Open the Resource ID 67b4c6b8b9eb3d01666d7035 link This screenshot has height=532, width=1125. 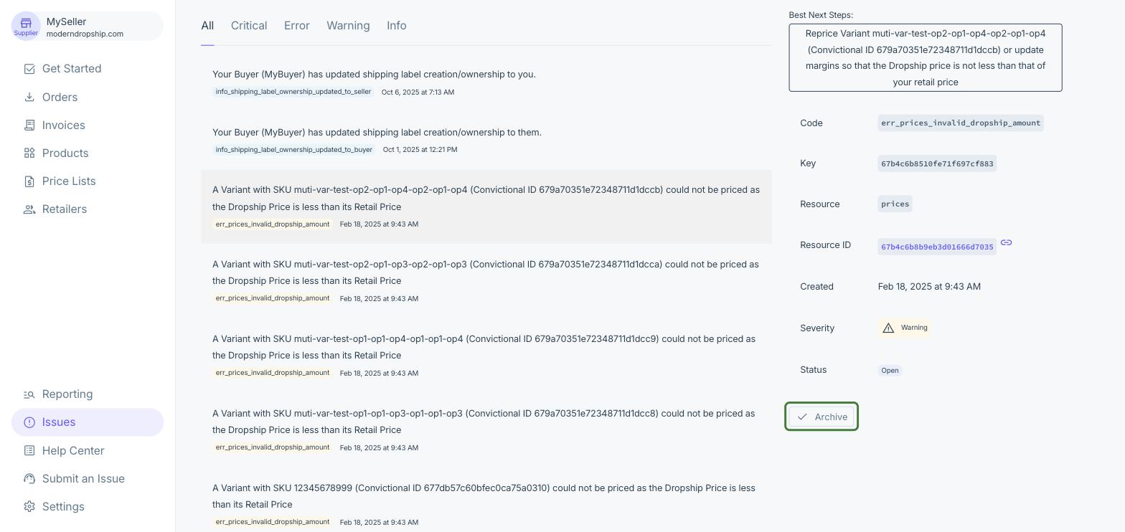click(x=936, y=247)
